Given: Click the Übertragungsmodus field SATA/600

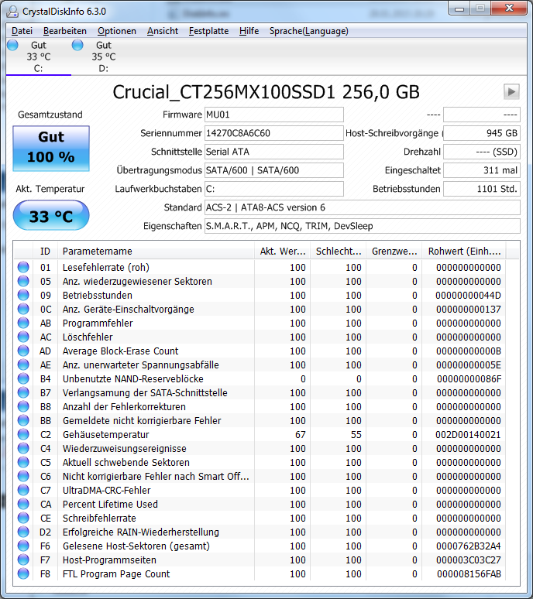Looking at the screenshot, I should [x=273, y=170].
